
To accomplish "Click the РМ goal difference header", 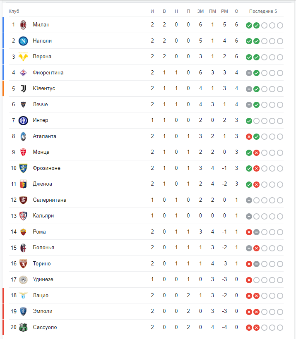I will click(x=224, y=11).
